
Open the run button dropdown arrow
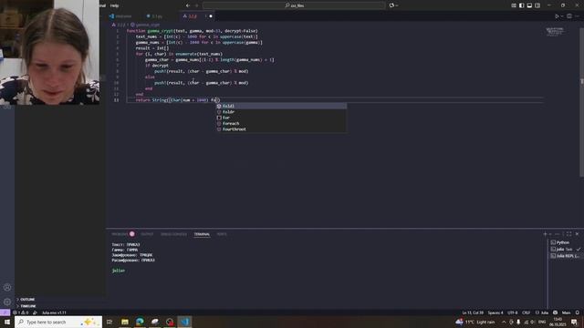click(562, 16)
